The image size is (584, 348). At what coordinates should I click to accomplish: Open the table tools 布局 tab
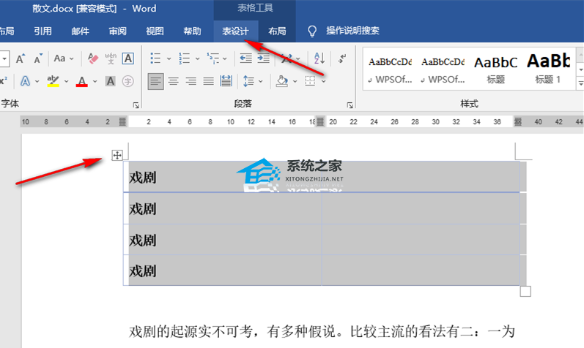click(277, 31)
